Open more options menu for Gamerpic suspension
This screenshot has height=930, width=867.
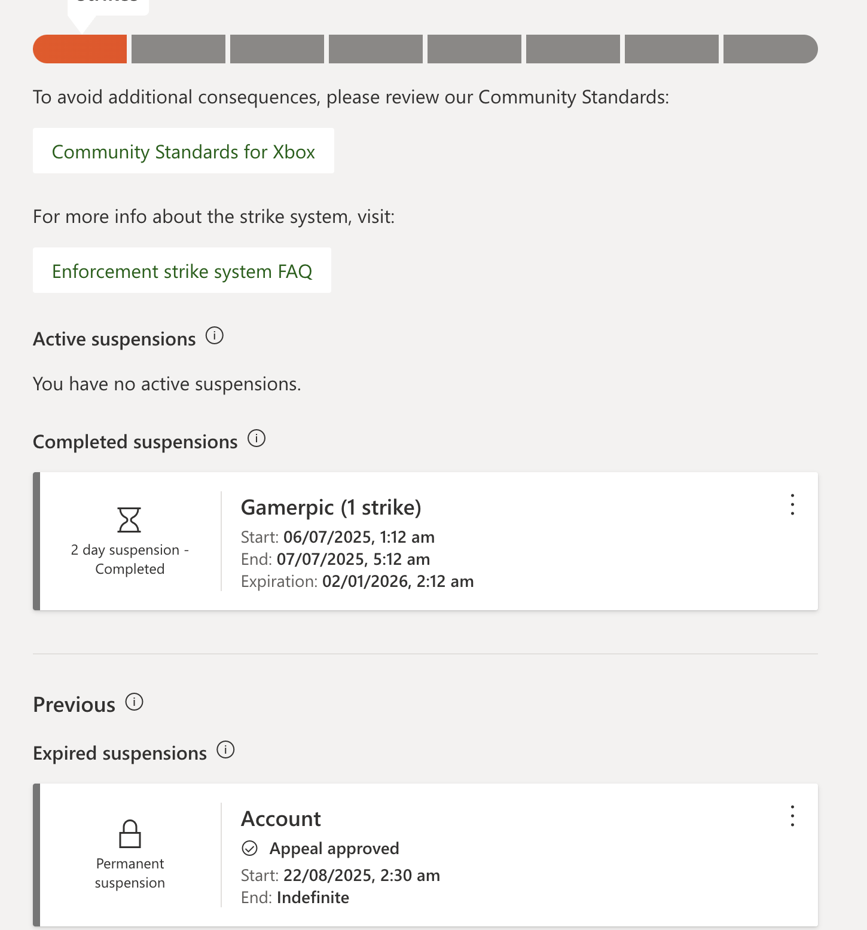pyautogui.click(x=792, y=504)
